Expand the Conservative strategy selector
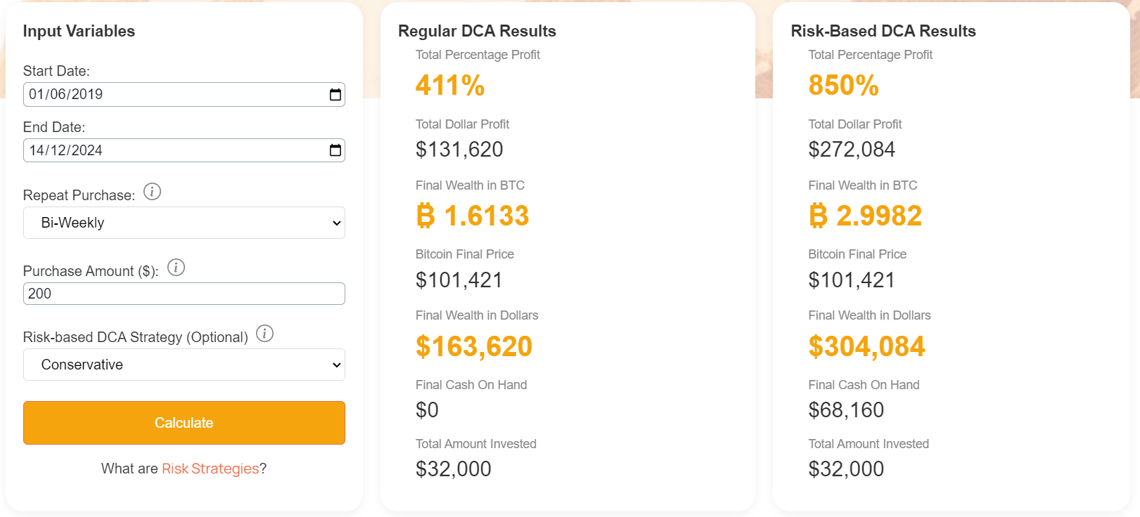Screen dimensions: 1140x517 [184, 365]
